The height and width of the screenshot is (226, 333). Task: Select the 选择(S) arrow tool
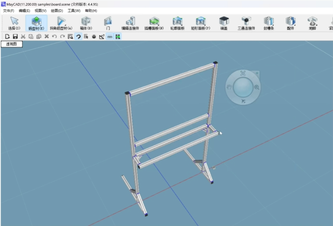pos(14,23)
